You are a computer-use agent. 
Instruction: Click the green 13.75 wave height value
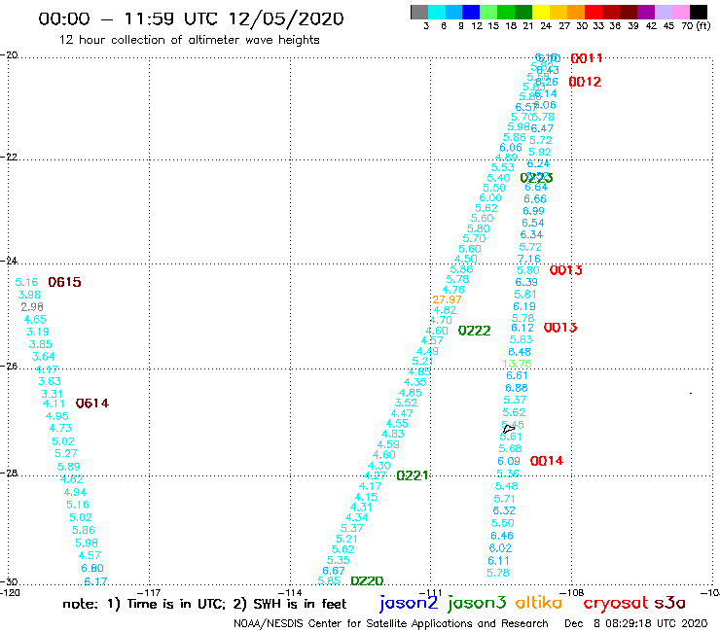[x=517, y=364]
